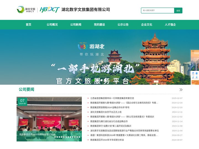This screenshot has height=149, width=199.
Task: Click the last slideshow pagination dot
Action: pos(79,137)
